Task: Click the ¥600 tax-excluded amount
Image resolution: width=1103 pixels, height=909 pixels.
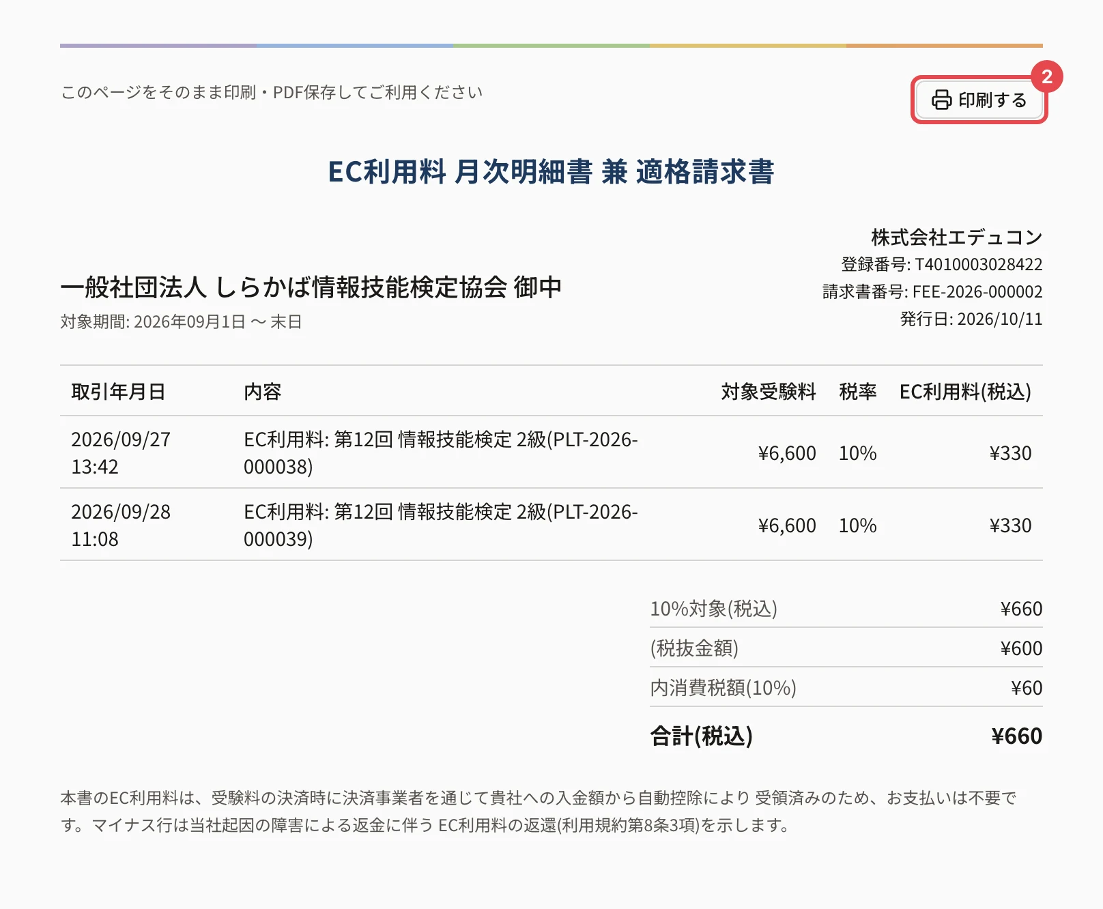Action: tap(1021, 648)
